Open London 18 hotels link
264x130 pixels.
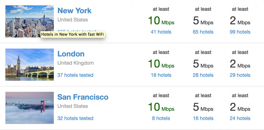(x=161, y=75)
